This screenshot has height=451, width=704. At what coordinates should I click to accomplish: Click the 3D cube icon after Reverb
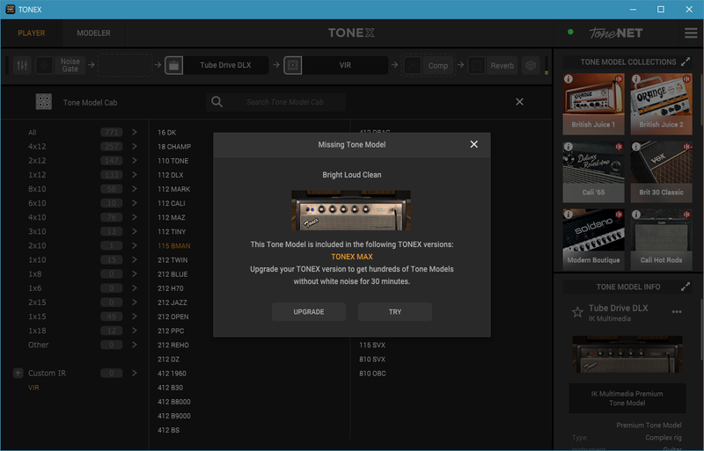coord(531,66)
